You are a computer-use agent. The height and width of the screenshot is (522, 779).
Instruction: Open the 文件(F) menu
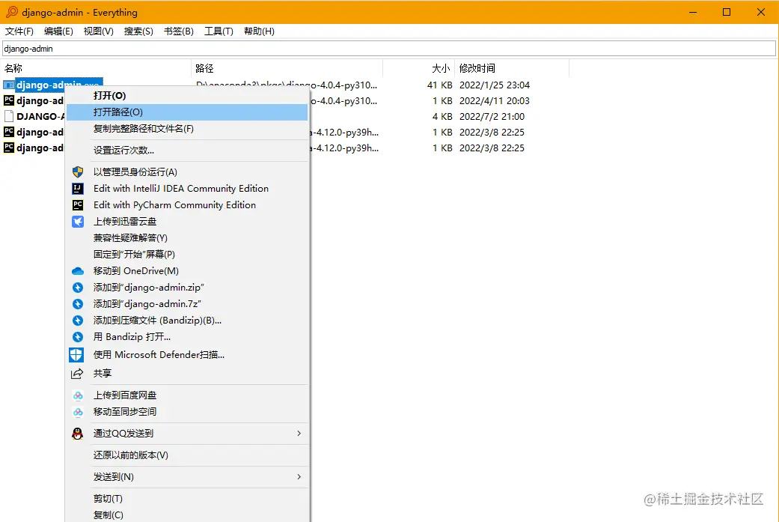pyautogui.click(x=19, y=31)
